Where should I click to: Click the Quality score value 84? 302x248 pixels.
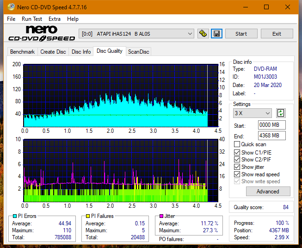(286, 207)
